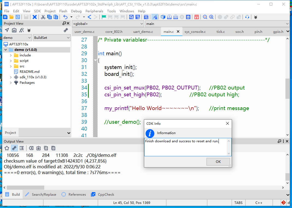Toggle the link-editor chain icon in Project View
The height and width of the screenshot is (208, 292).
point(66,30)
